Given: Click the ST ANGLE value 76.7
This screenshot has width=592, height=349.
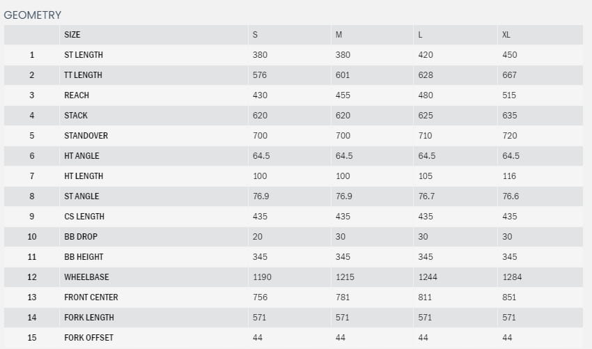Looking at the screenshot, I should (427, 196).
